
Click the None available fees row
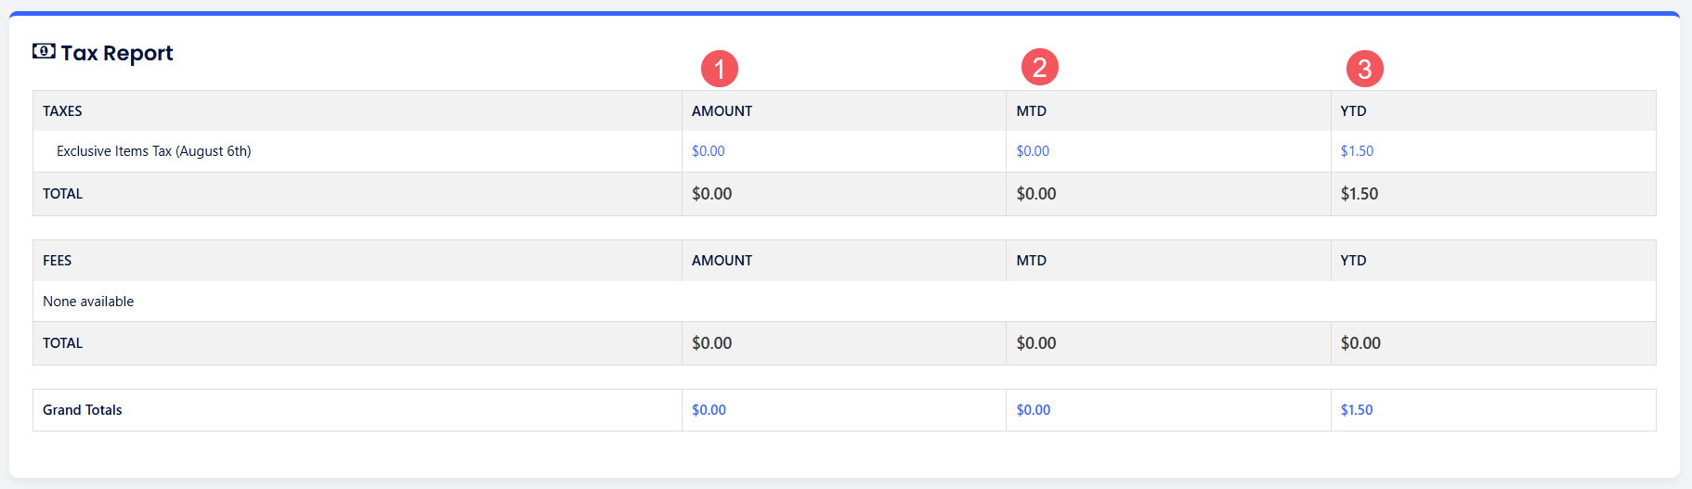pos(88,302)
